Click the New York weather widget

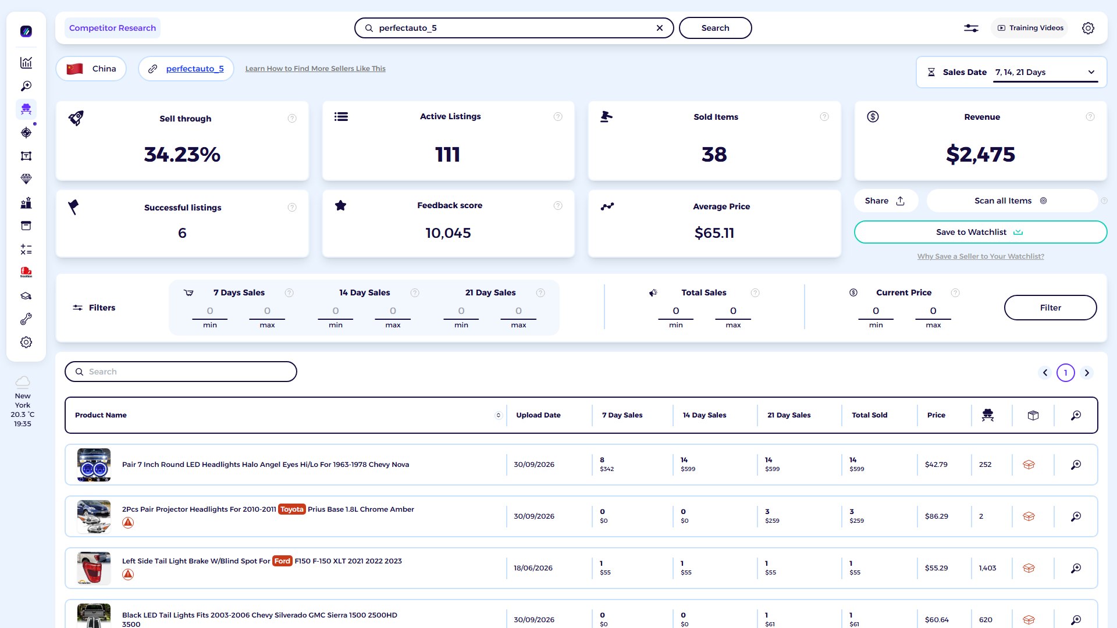click(x=23, y=401)
